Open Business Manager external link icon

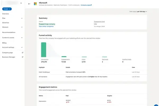[x=23, y=57]
